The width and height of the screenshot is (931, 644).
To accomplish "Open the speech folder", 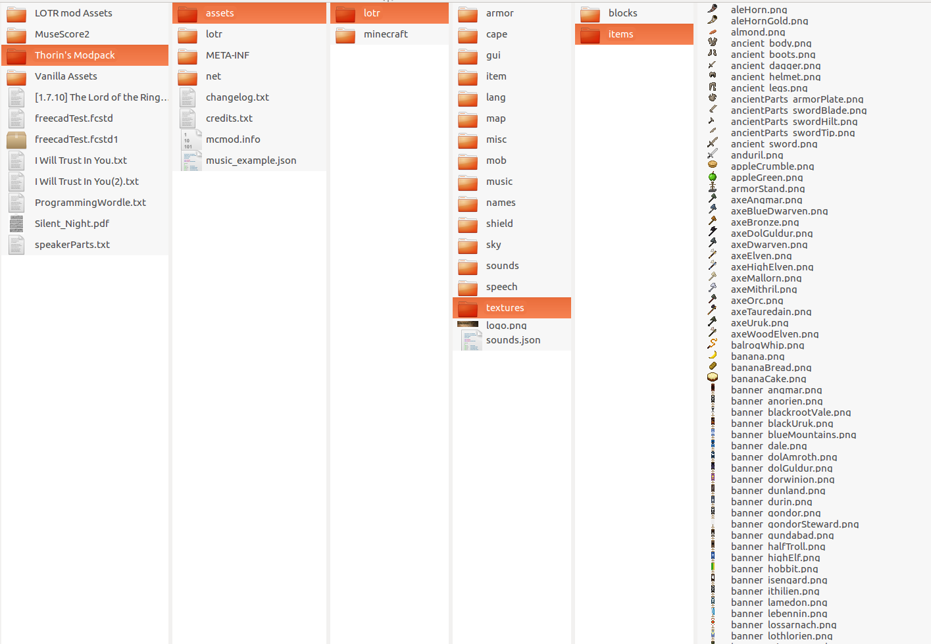I will 512,287.
